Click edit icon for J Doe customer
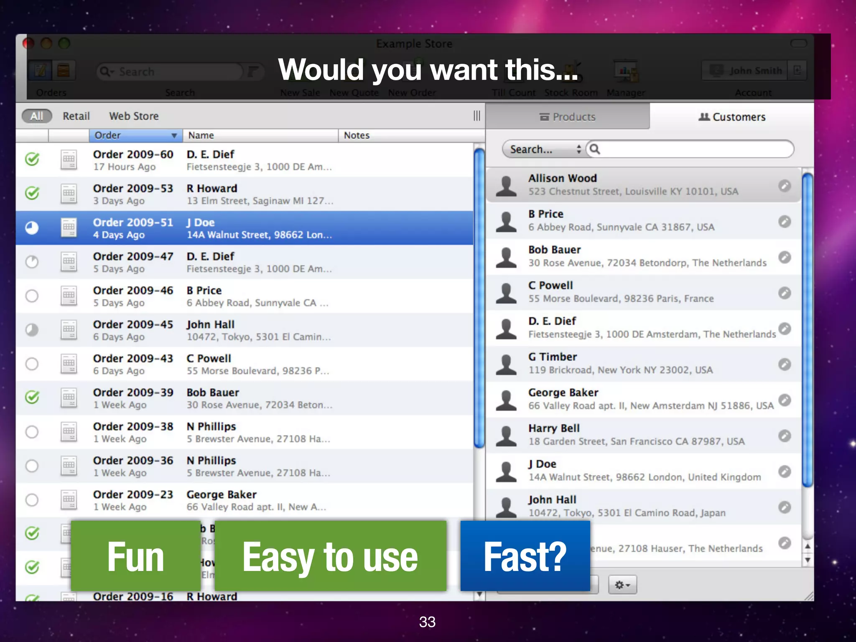 click(785, 471)
